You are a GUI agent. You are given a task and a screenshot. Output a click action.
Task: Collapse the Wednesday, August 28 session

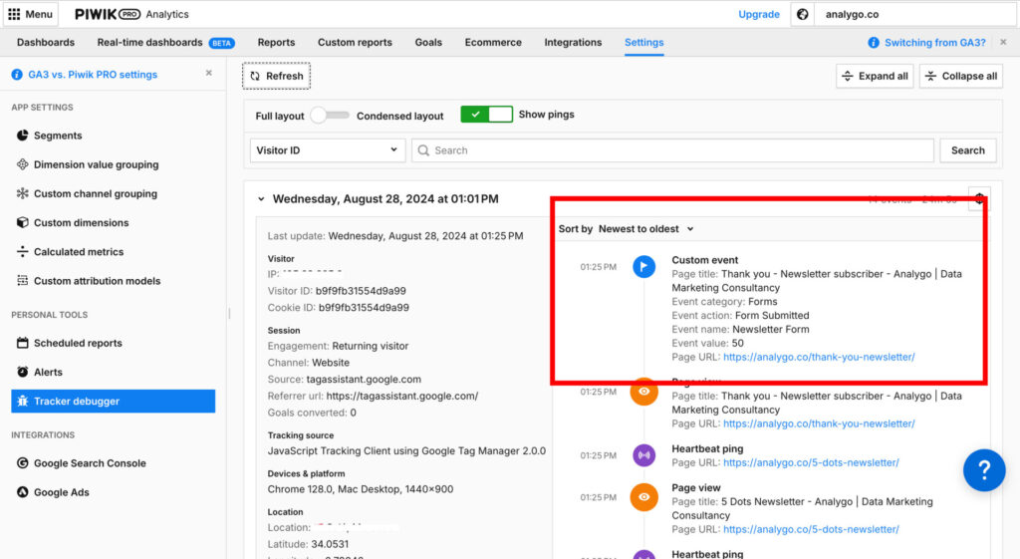261,199
